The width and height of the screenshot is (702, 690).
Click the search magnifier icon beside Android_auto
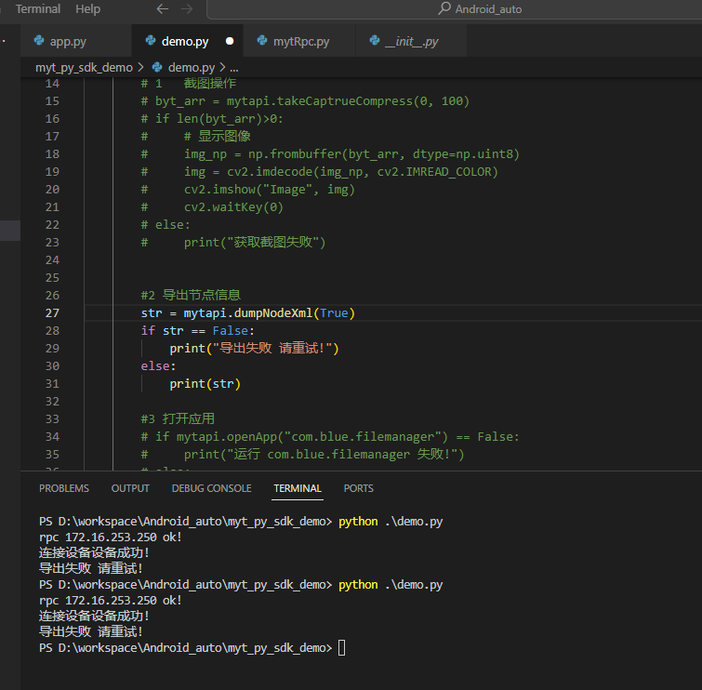pyautogui.click(x=444, y=9)
